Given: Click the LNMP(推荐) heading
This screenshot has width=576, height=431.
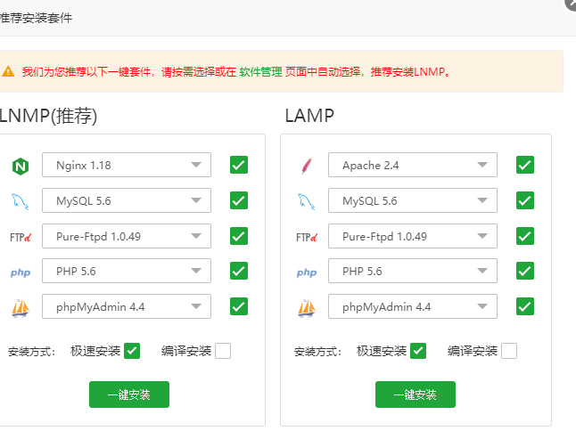Looking at the screenshot, I should pos(48,116).
